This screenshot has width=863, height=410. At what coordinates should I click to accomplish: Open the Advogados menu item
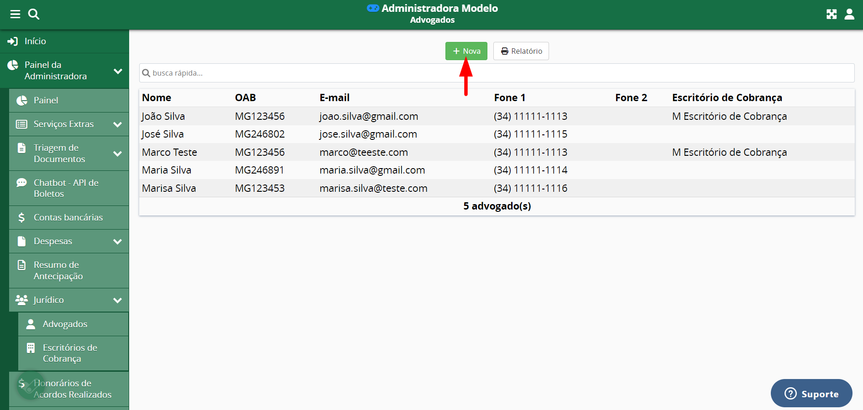pyautogui.click(x=65, y=324)
